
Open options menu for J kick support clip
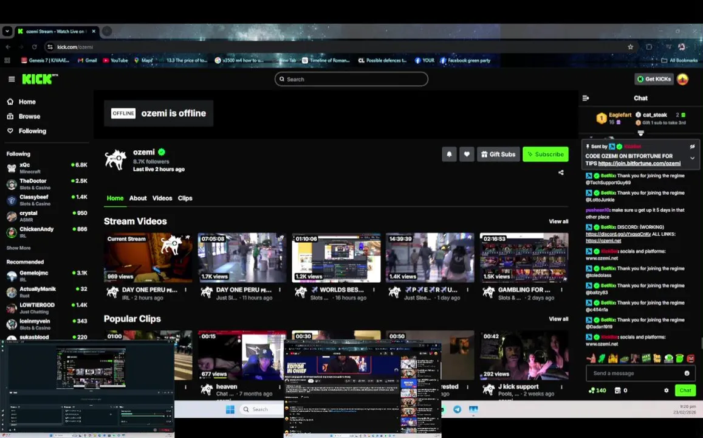point(561,387)
